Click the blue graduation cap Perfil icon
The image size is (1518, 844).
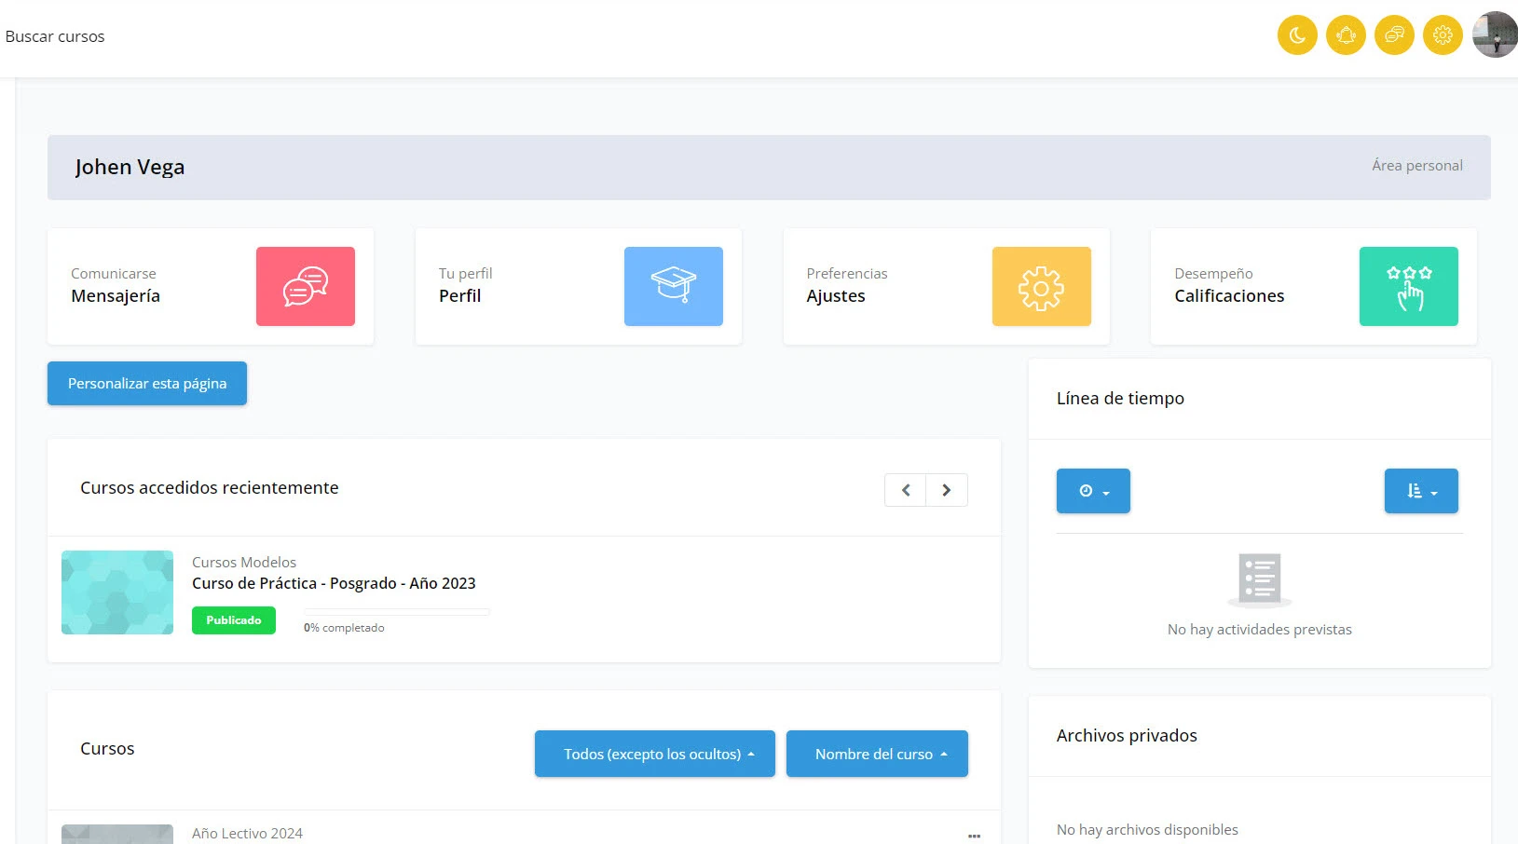(673, 286)
